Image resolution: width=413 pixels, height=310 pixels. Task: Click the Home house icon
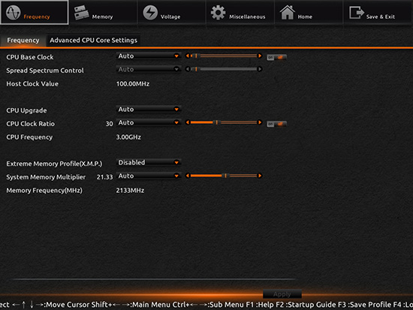click(x=287, y=12)
